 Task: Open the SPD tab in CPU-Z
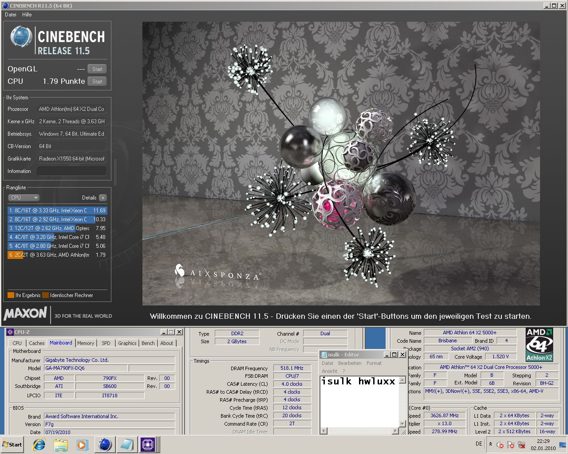tap(106, 343)
